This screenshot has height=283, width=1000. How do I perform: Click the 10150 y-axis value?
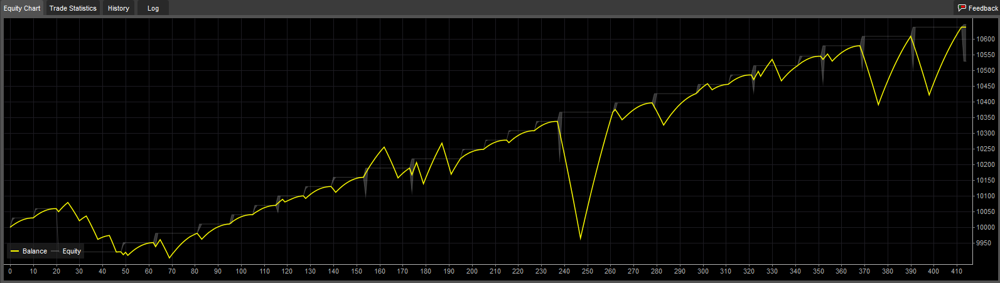click(x=985, y=180)
